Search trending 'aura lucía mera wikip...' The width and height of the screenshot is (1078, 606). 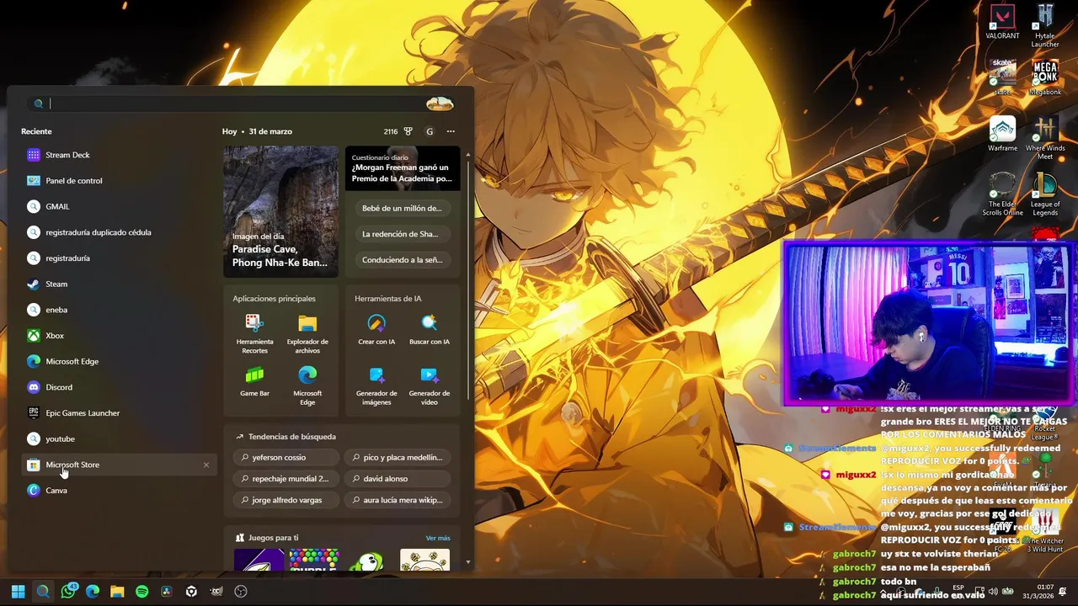(397, 500)
